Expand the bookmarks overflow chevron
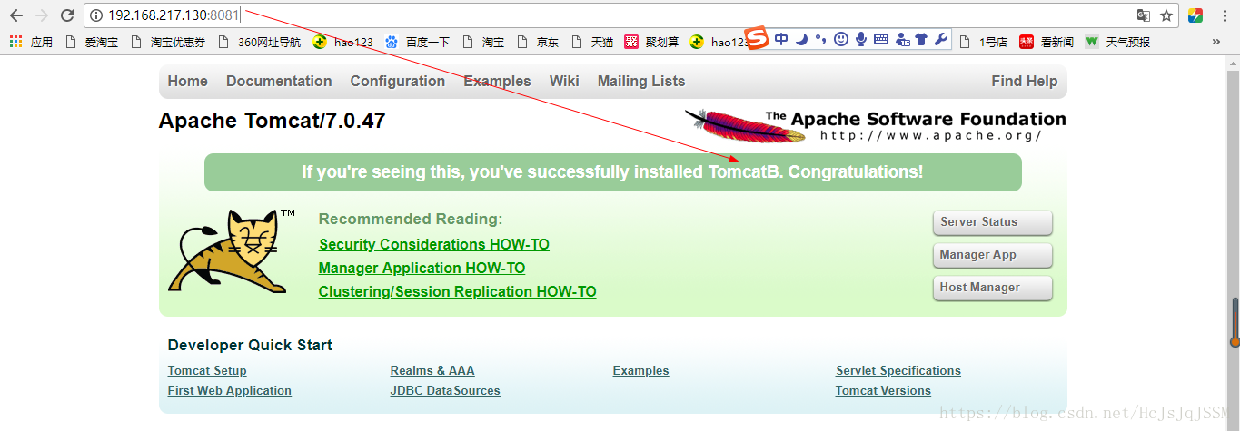The image size is (1240, 431). (x=1216, y=42)
